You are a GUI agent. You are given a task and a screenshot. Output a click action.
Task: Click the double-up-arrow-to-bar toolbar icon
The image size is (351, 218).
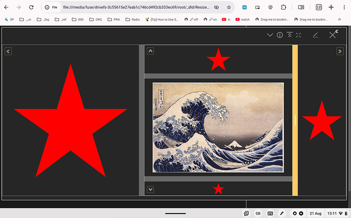pos(289,35)
